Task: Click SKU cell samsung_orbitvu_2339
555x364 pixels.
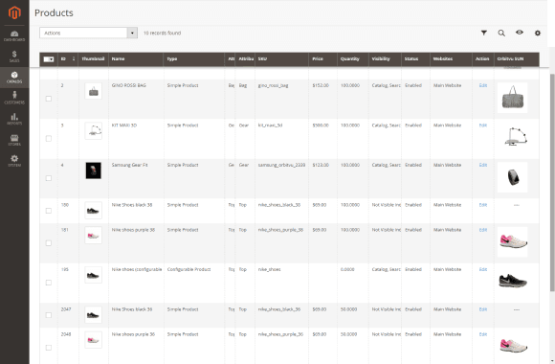Action: [x=281, y=165]
